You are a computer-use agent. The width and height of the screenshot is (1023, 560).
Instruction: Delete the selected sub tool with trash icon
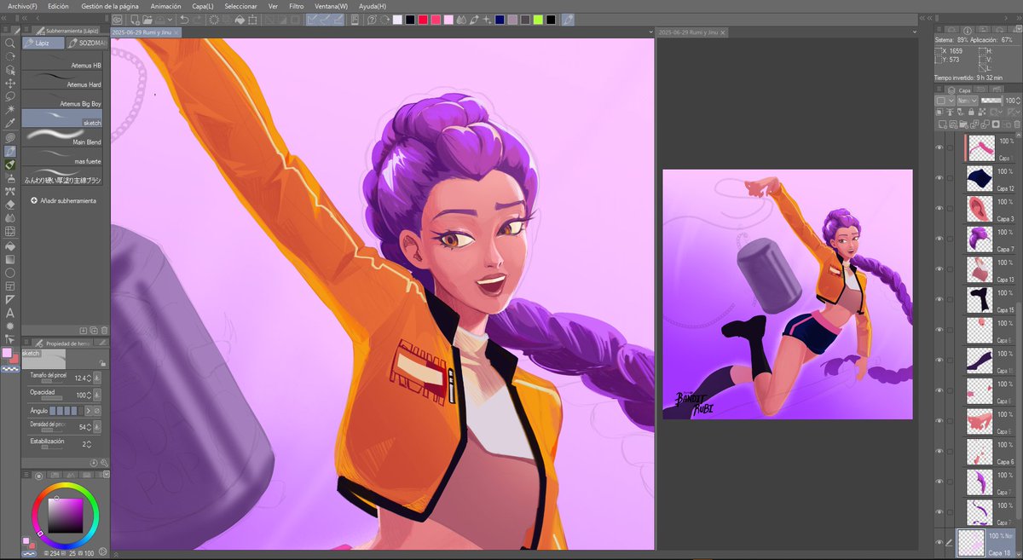pos(104,330)
